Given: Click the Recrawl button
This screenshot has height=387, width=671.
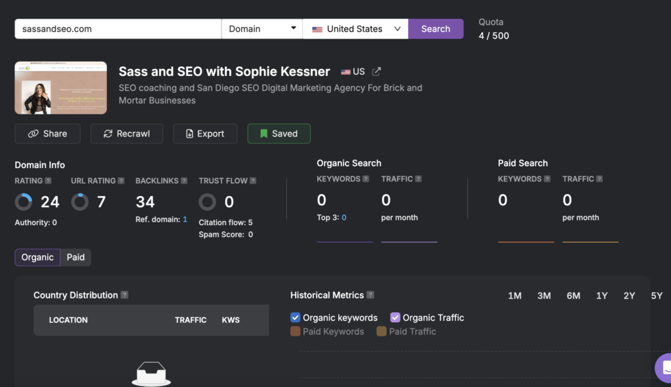Looking at the screenshot, I should [x=126, y=134].
